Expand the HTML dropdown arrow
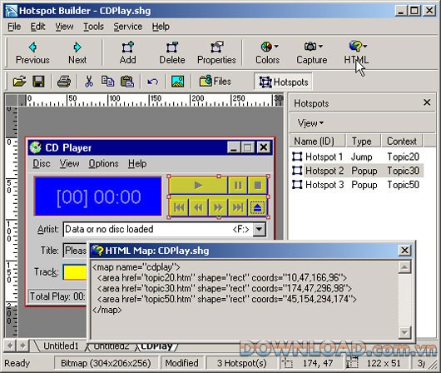441x373 pixels. [365, 46]
